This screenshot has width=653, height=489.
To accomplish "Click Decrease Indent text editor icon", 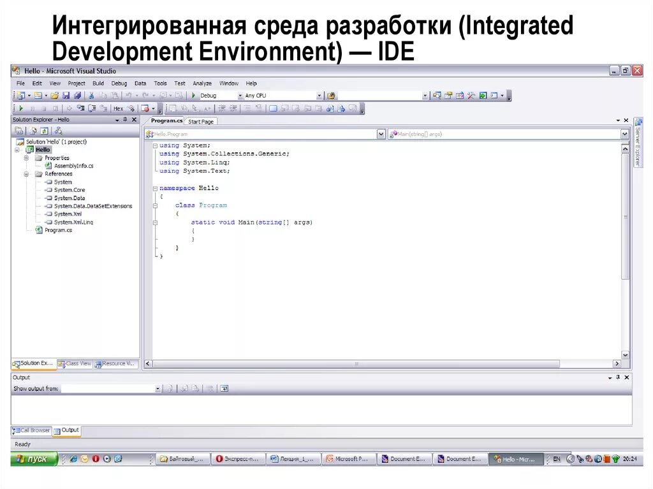I will [x=222, y=108].
